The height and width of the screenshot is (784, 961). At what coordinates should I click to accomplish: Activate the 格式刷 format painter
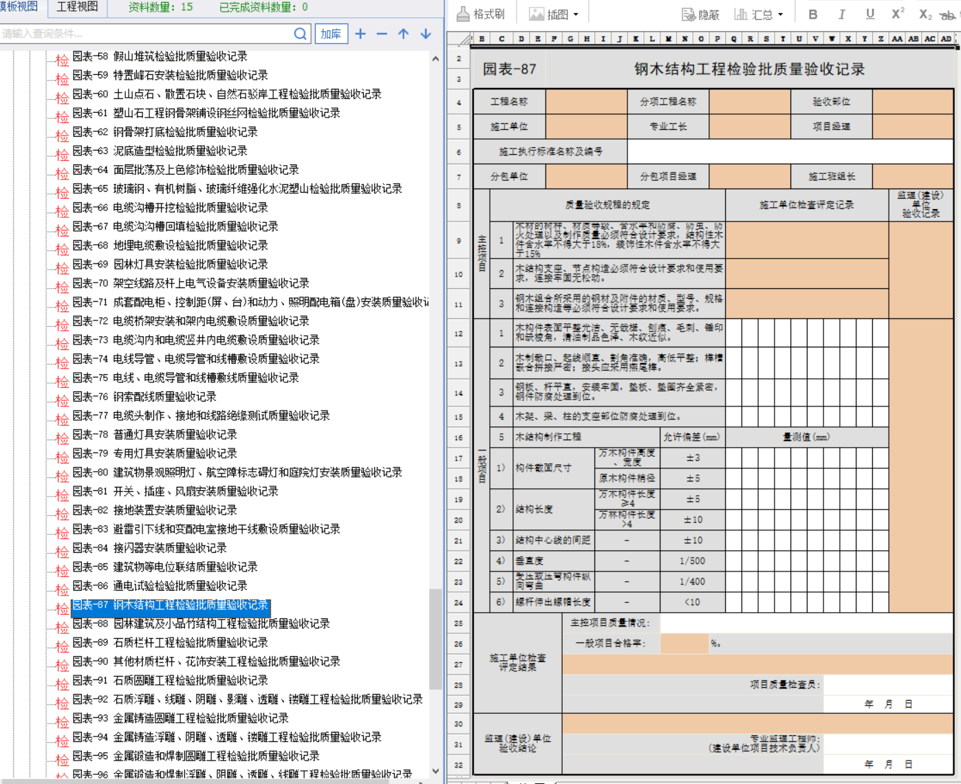point(481,14)
